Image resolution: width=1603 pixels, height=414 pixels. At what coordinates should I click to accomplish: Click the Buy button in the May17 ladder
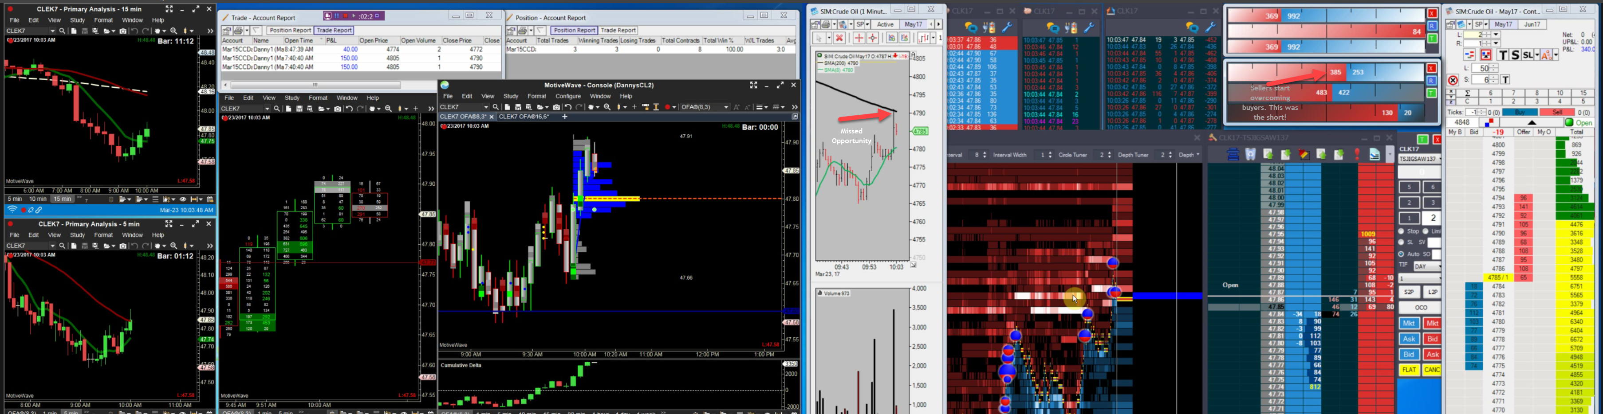click(1520, 113)
